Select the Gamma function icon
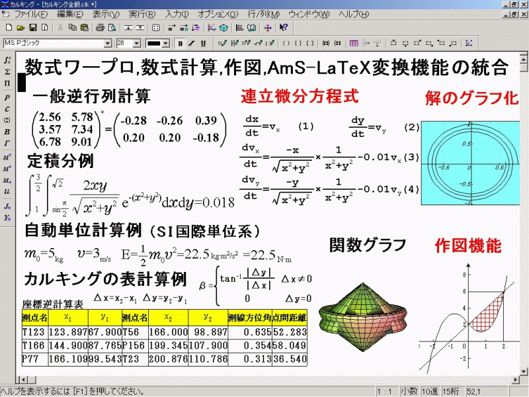 (7, 142)
